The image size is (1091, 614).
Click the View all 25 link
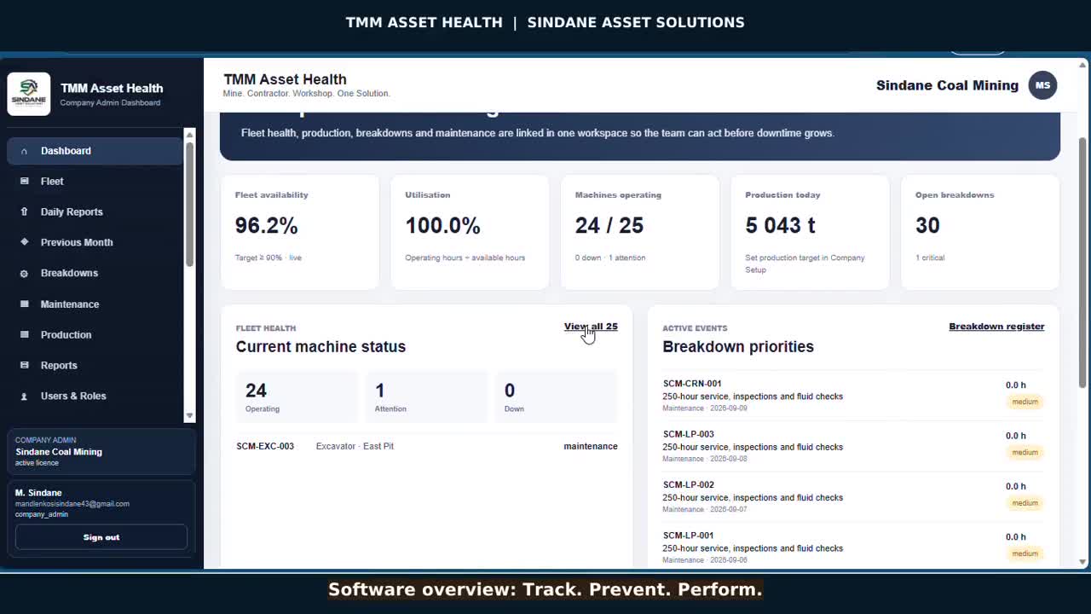[591, 327]
